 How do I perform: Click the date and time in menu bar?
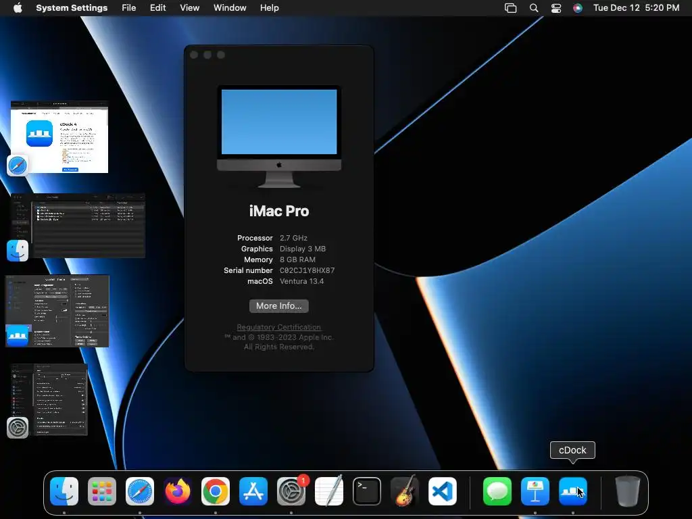[x=636, y=8]
